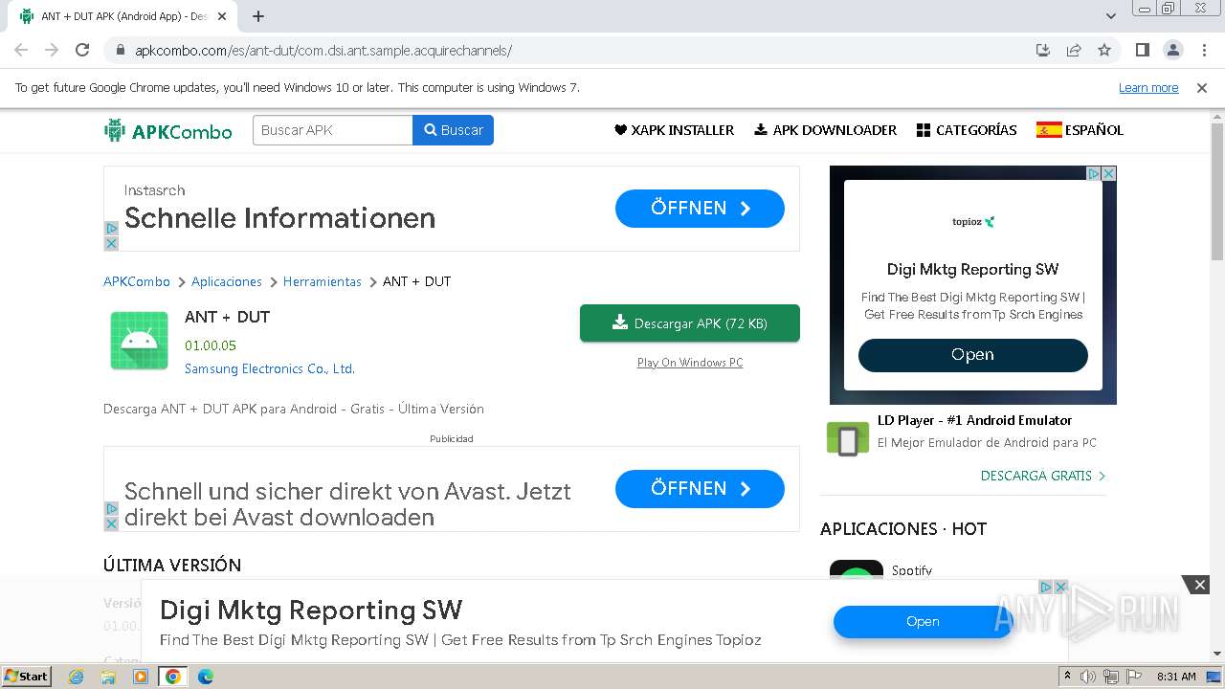This screenshot has height=689, width=1225.
Task: Open ad info icon on the Instasrch banner
Action: click(111, 229)
